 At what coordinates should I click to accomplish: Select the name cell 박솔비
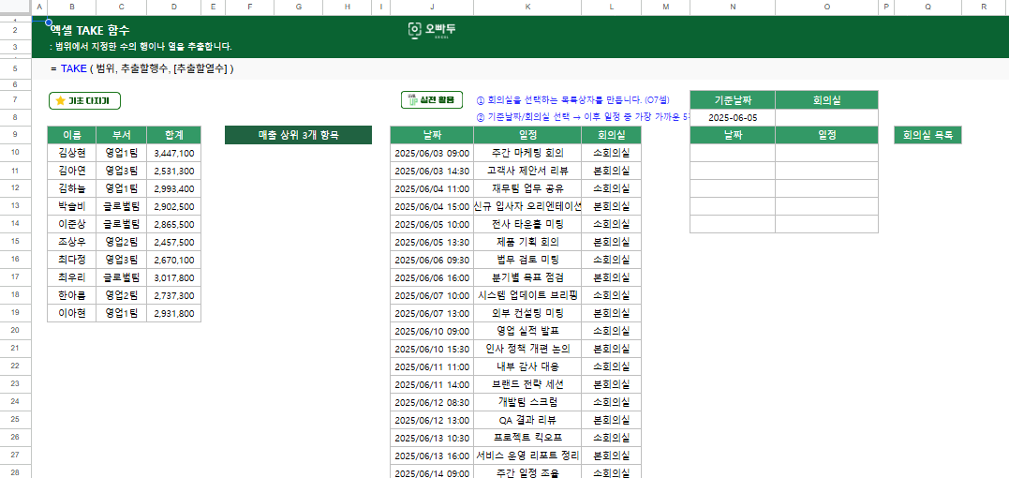72,206
